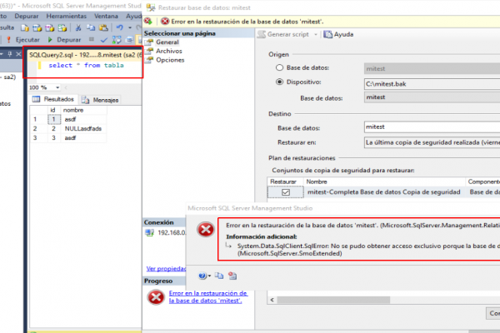Select the Dispositivo radio button
Screen dimensions: 500x333
pos(280,82)
